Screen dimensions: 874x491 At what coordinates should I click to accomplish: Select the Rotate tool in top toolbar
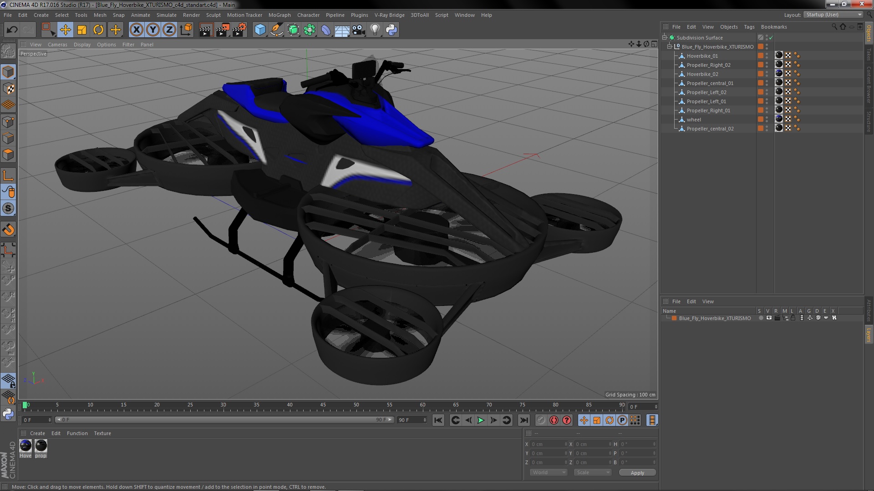click(x=98, y=30)
